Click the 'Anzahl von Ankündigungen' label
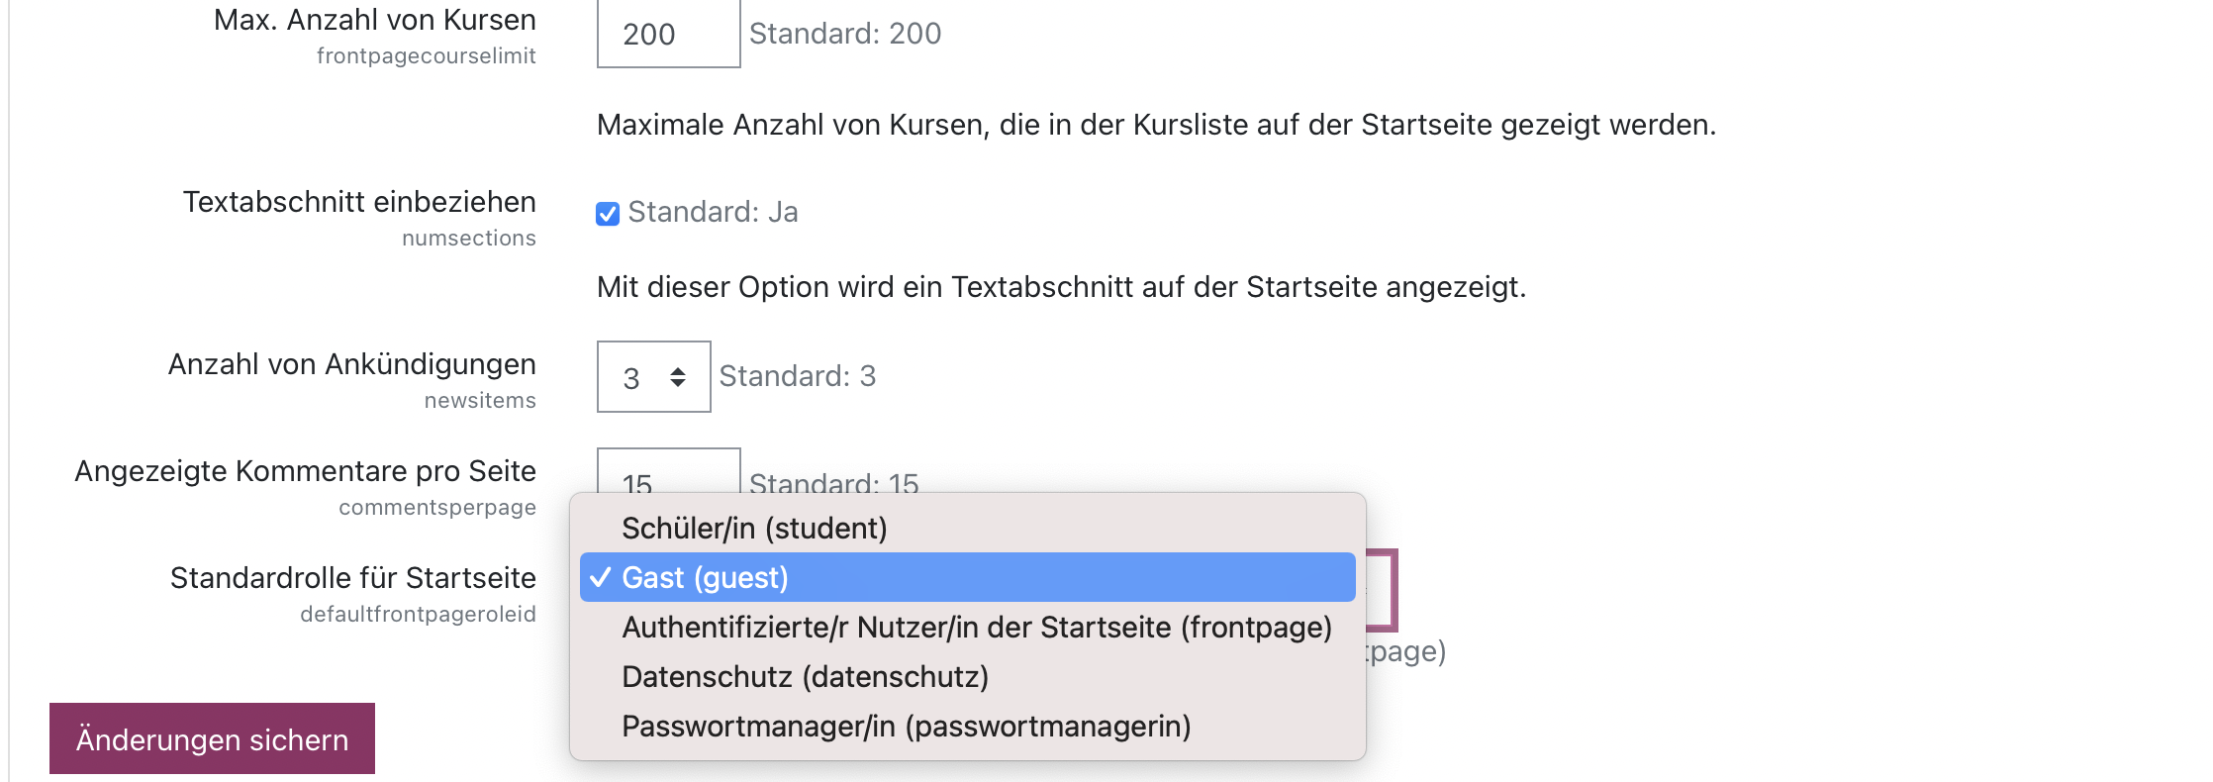The width and height of the screenshot is (2213, 782). [351, 364]
